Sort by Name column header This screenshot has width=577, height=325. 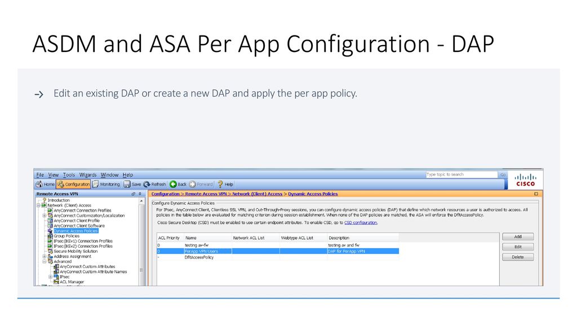point(207,238)
